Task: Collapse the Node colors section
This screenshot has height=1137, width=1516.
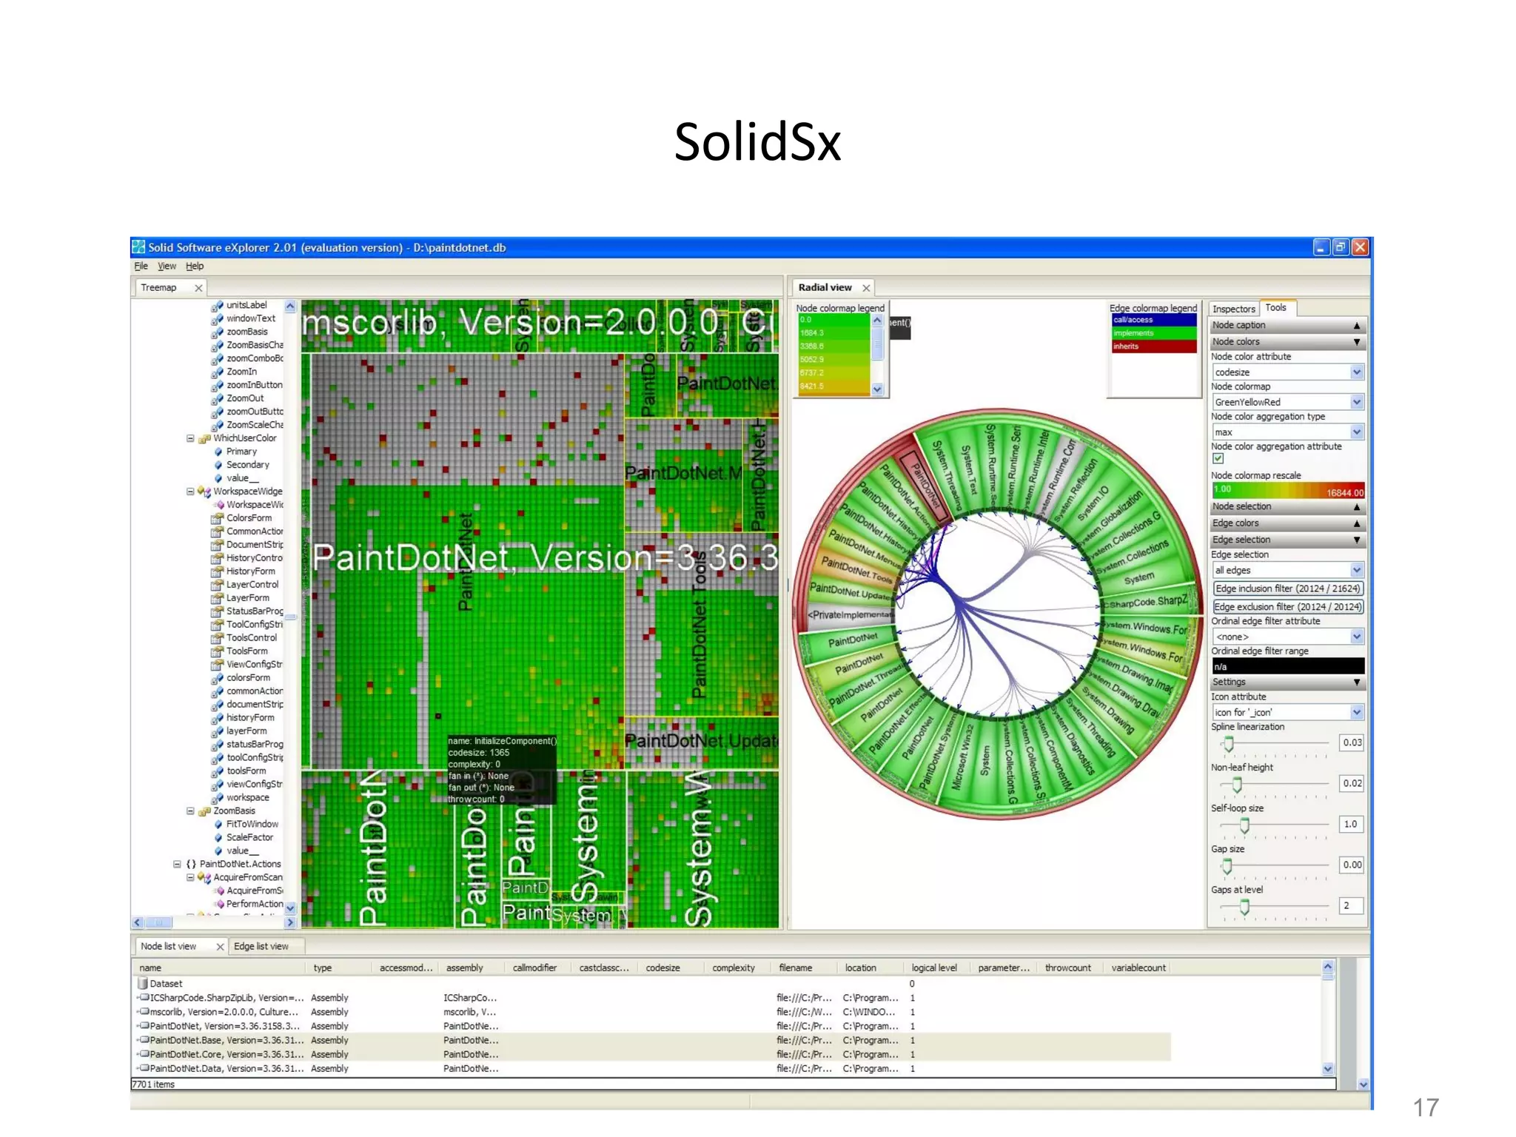Action: pos(1287,342)
